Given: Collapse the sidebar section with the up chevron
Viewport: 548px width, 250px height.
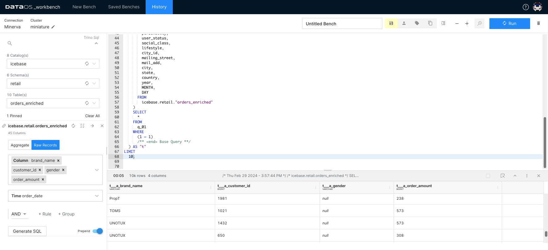Looking at the screenshot, I should coord(96,43).
